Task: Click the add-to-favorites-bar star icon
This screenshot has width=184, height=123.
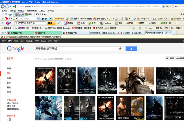Action: pyautogui.click(x=16, y=28)
